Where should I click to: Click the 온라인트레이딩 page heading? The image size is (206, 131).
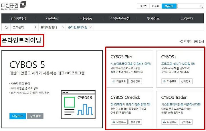click(21, 40)
